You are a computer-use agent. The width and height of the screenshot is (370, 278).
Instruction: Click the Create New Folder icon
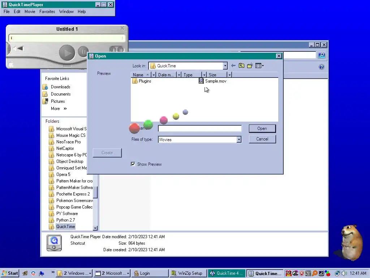pyautogui.click(x=250, y=66)
